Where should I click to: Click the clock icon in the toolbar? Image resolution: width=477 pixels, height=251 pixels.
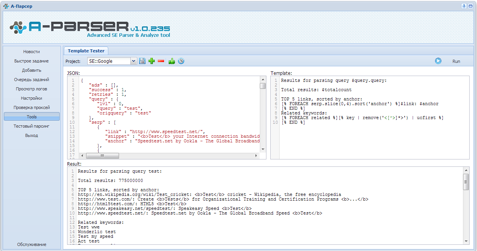[x=181, y=61]
